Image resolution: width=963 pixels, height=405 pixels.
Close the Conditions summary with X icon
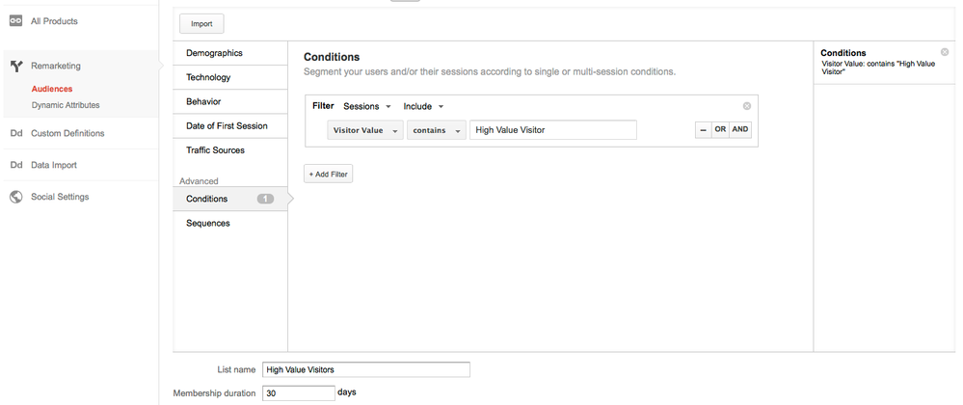[x=945, y=52]
